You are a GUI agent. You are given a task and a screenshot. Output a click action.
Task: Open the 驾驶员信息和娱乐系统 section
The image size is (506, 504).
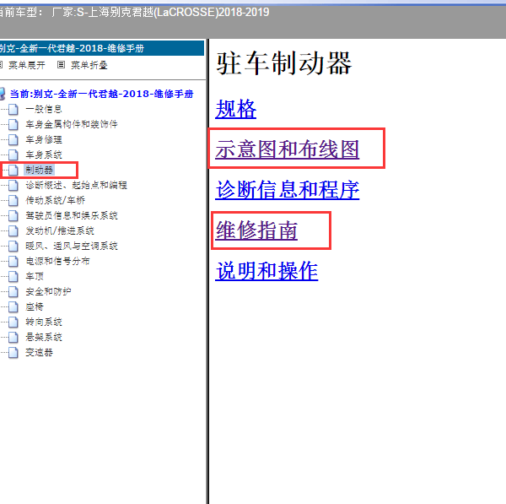click(72, 215)
